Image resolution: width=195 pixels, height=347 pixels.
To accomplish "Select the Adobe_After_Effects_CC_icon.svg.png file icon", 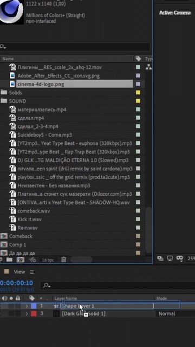I will point(13,76).
